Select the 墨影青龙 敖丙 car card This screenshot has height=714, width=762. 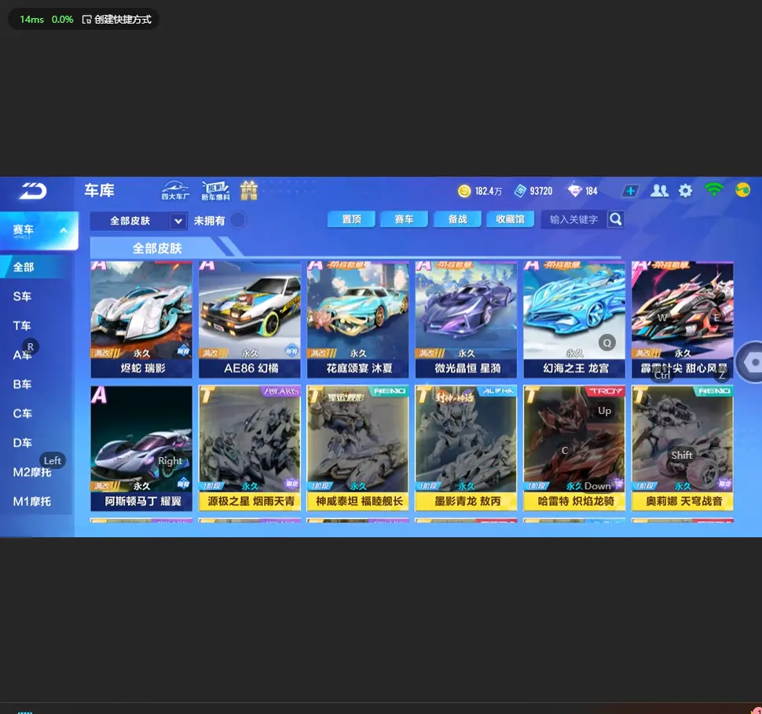point(466,449)
